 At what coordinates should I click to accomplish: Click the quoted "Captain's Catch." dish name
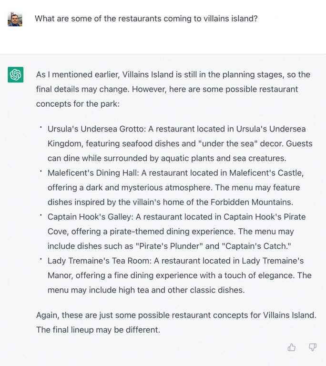click(x=256, y=246)
